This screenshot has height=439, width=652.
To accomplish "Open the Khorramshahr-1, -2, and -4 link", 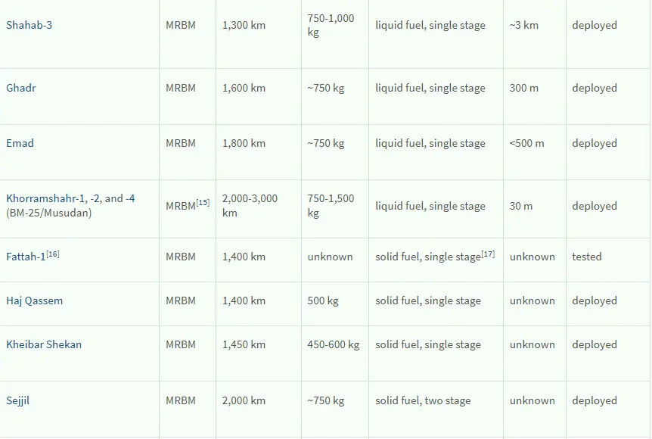I will (70, 198).
